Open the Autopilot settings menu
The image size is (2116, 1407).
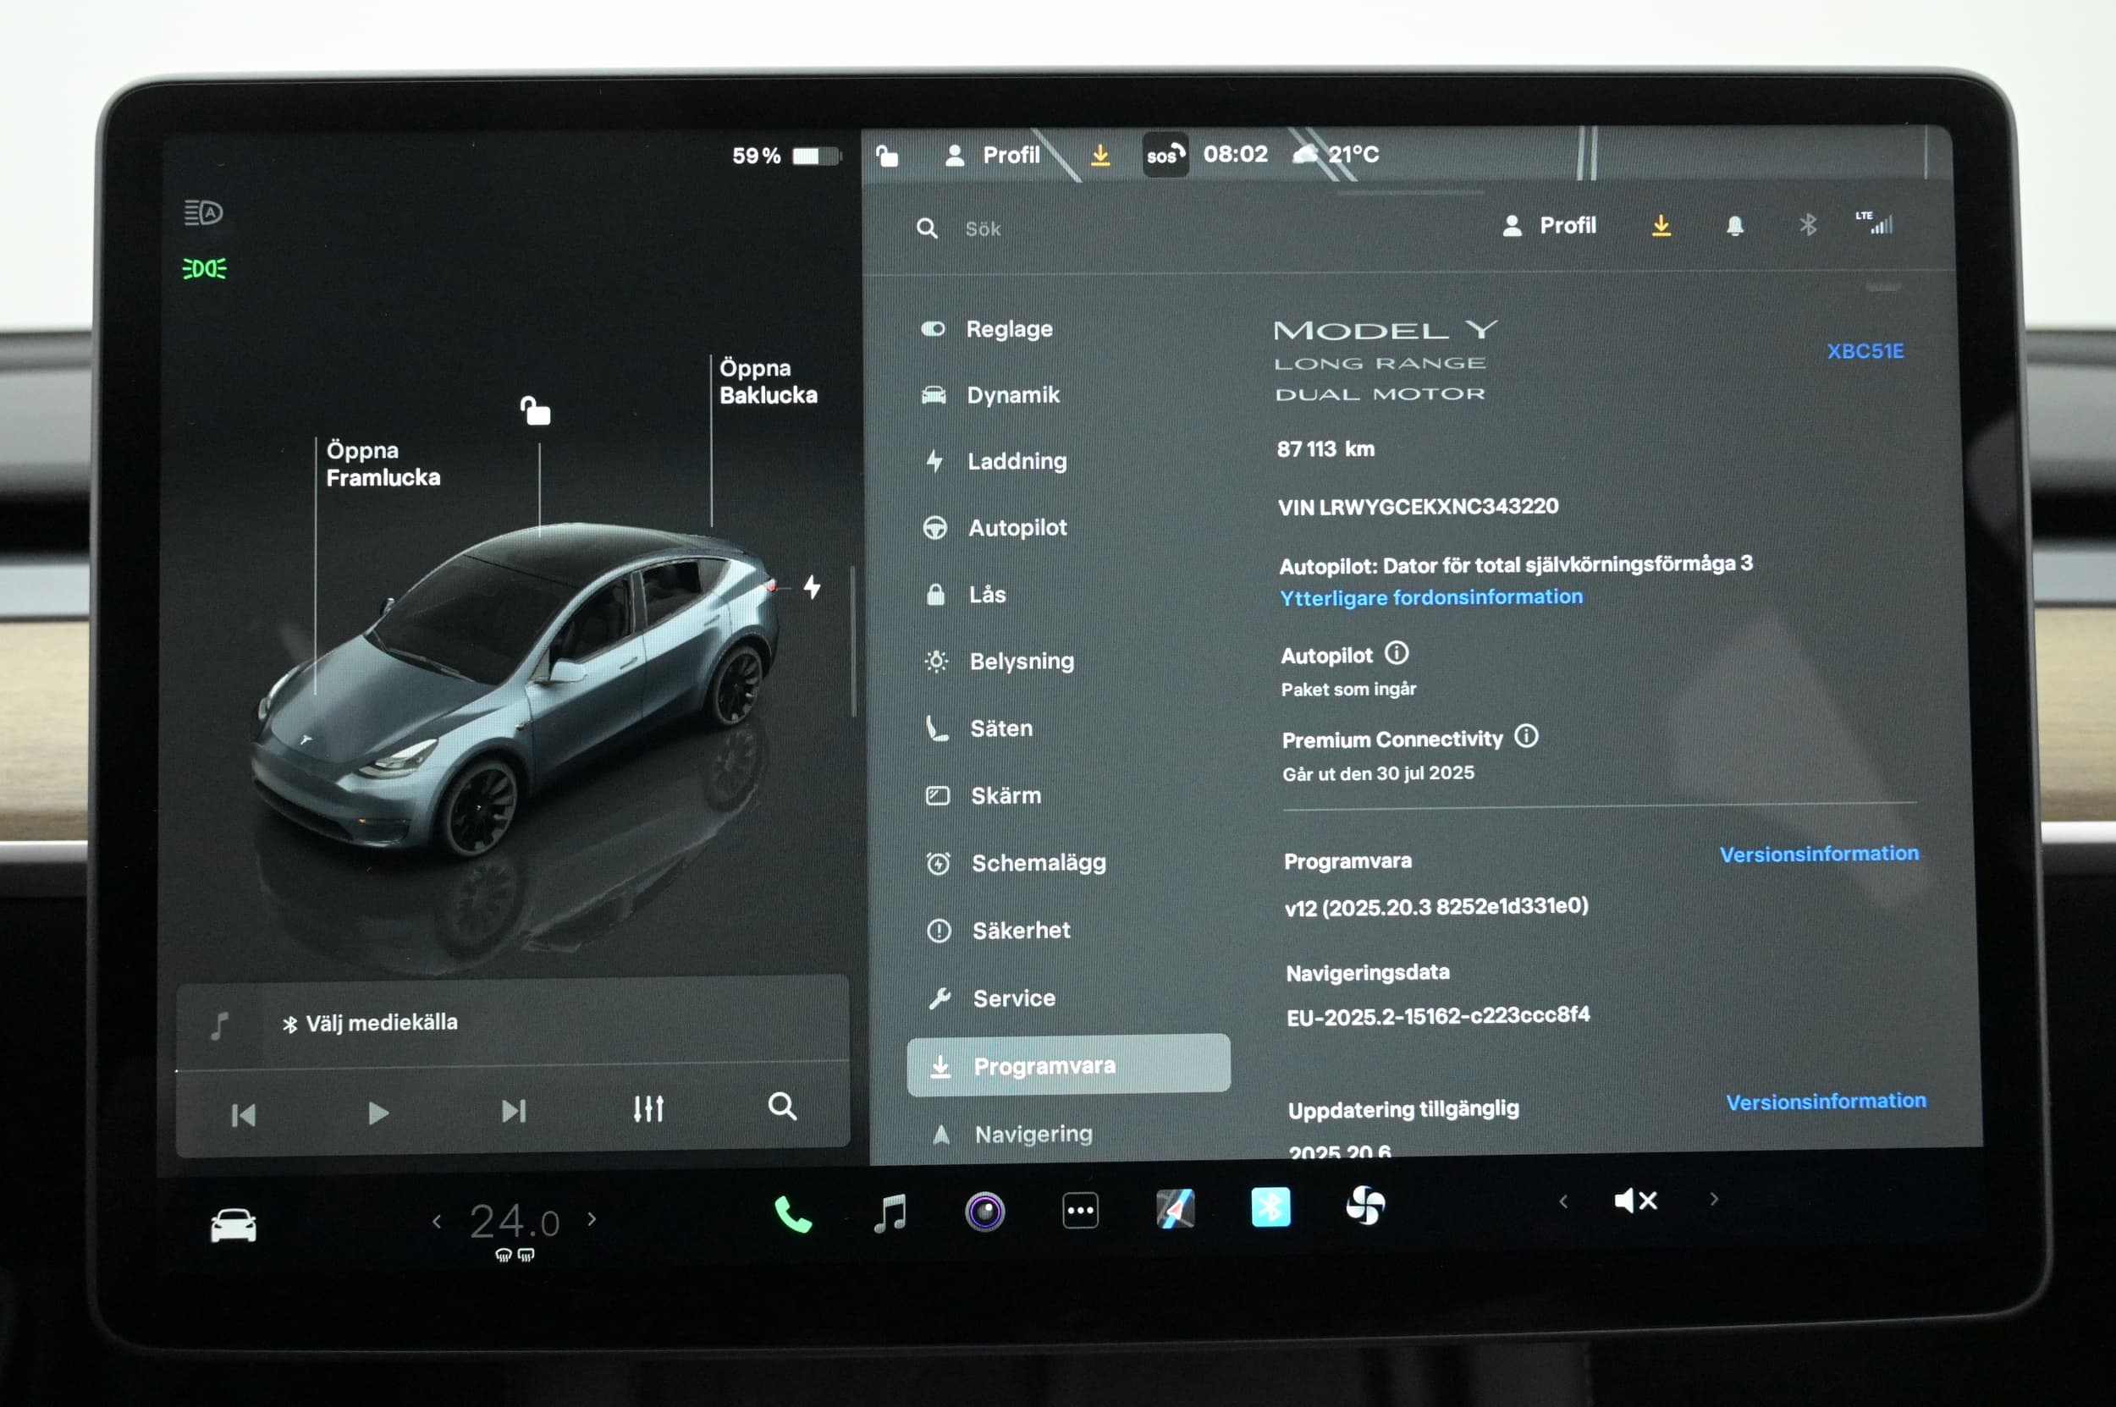pyautogui.click(x=995, y=528)
